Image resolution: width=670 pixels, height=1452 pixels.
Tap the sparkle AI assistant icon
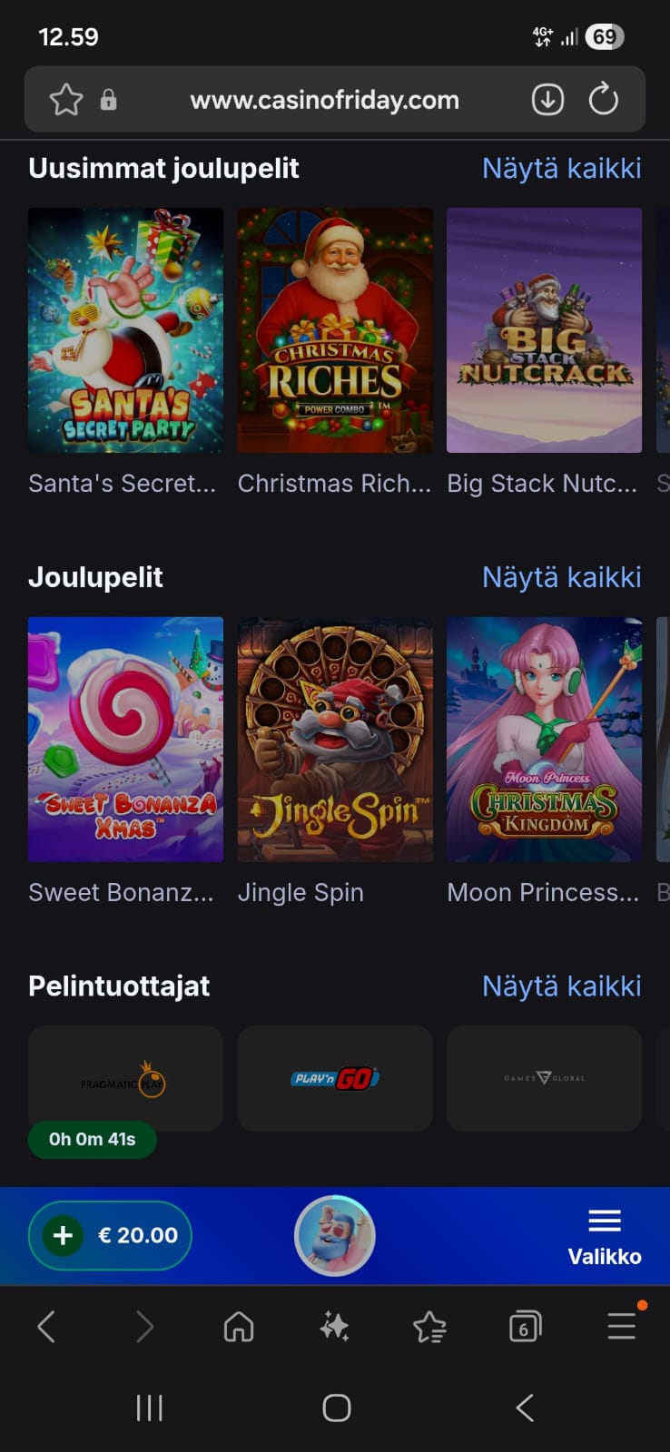click(334, 1328)
